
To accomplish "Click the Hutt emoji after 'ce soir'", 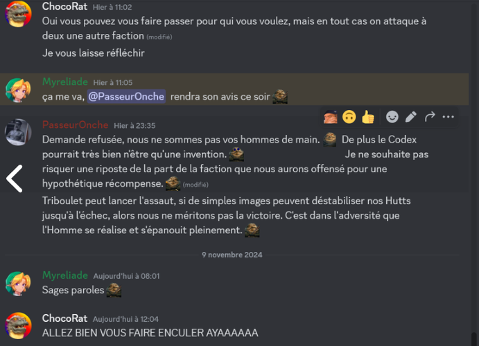I will [x=280, y=97].
